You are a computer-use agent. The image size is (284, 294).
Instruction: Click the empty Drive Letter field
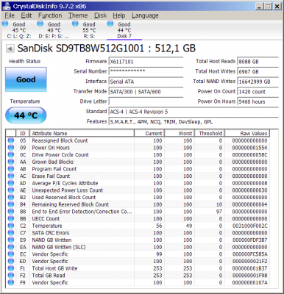click(146, 101)
